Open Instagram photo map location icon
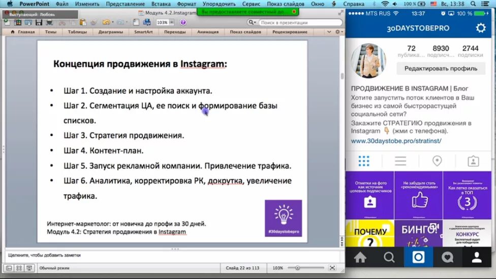This screenshot has height=279, width=496. [437, 161]
